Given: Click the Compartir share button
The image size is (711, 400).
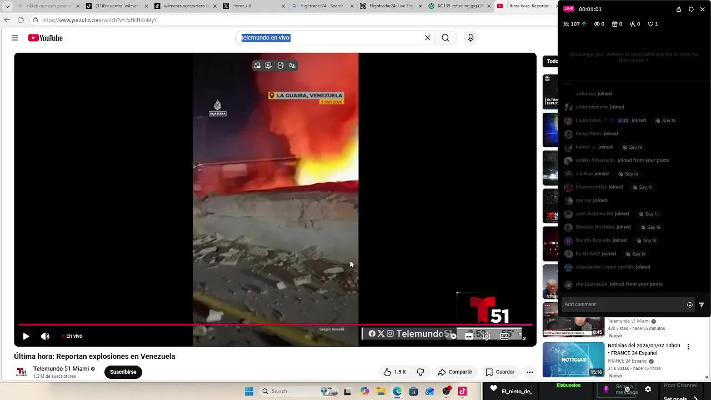Looking at the screenshot, I should (455, 372).
